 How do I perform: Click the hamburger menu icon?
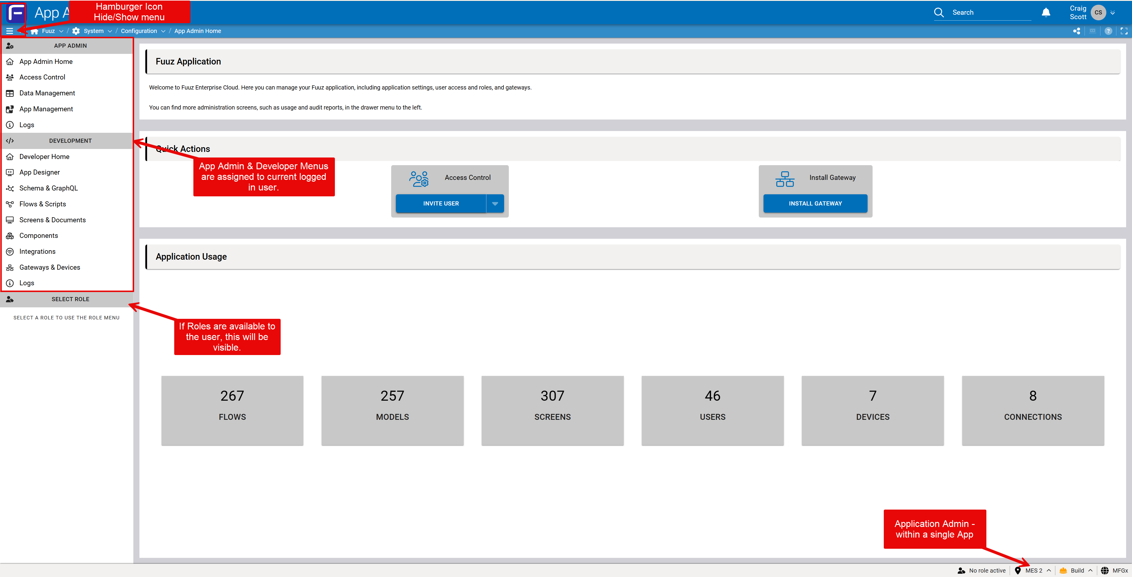9,31
